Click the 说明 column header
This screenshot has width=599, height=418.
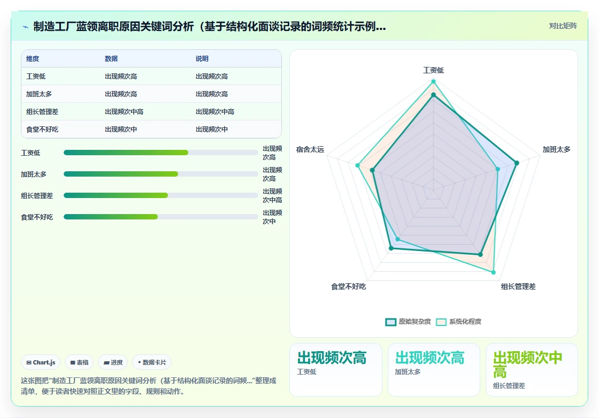[202, 58]
